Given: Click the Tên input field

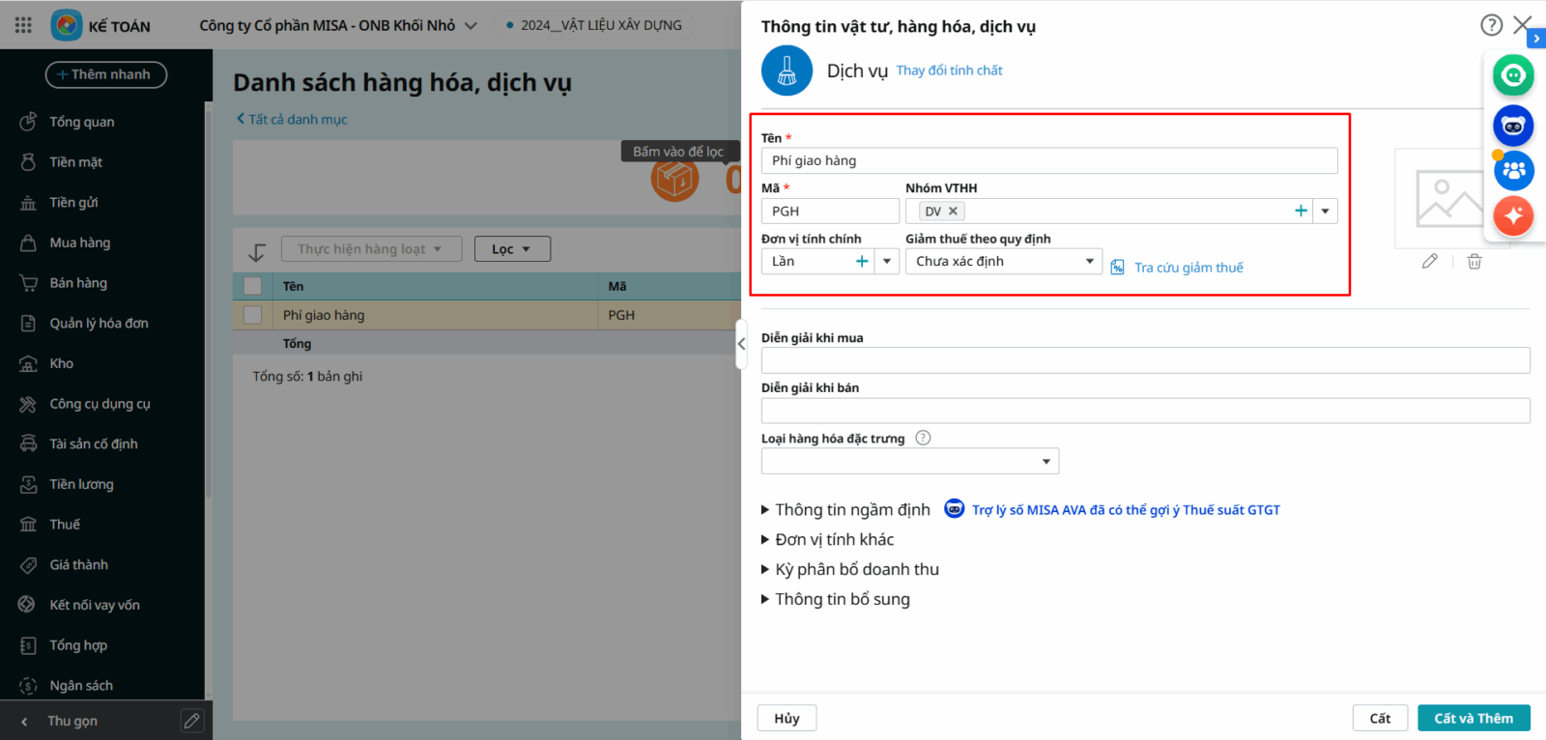Looking at the screenshot, I should (x=1049, y=160).
